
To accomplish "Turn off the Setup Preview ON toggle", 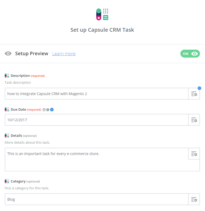I will [x=190, y=54].
